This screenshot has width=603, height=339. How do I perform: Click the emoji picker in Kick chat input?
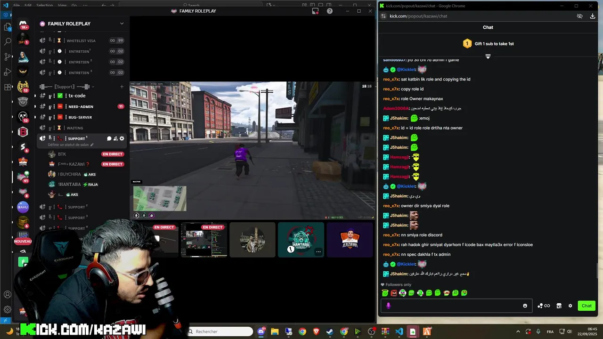coord(525,306)
